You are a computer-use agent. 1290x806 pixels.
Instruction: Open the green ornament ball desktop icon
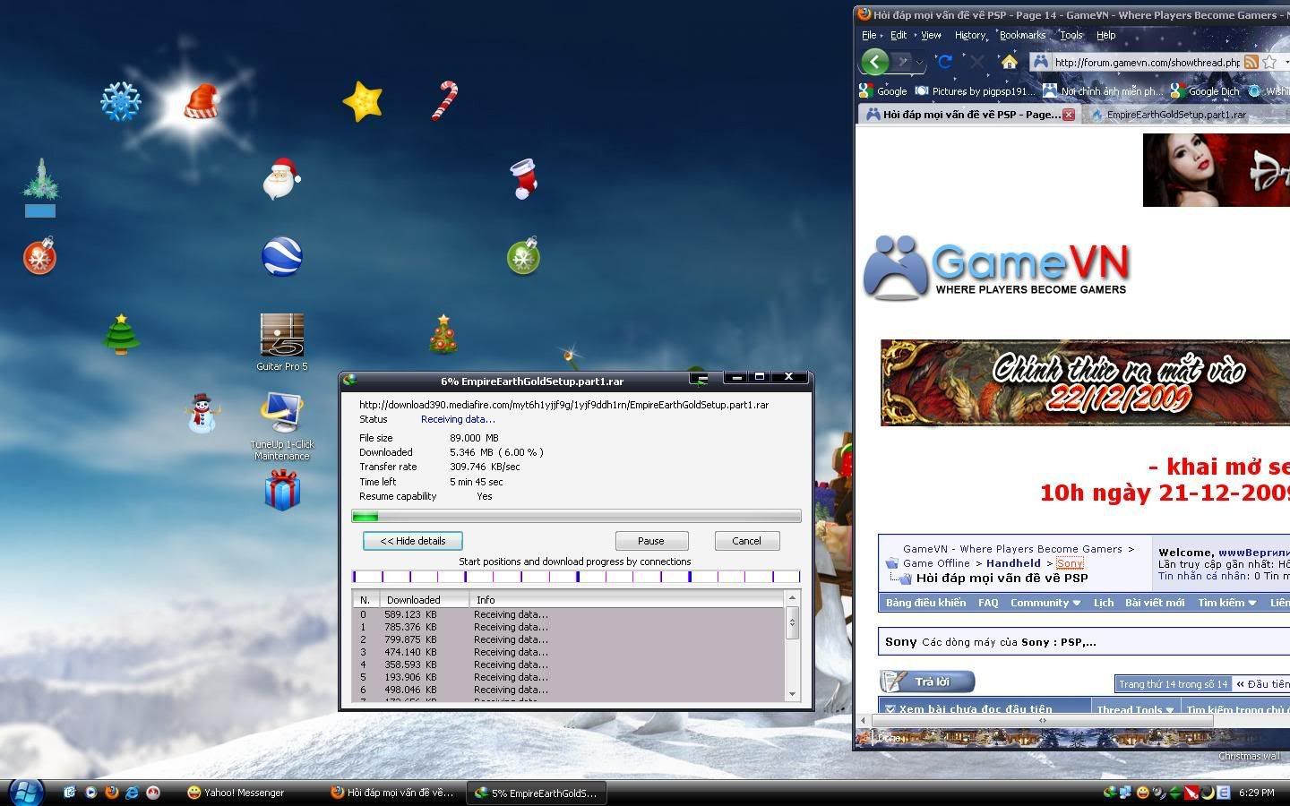point(524,256)
